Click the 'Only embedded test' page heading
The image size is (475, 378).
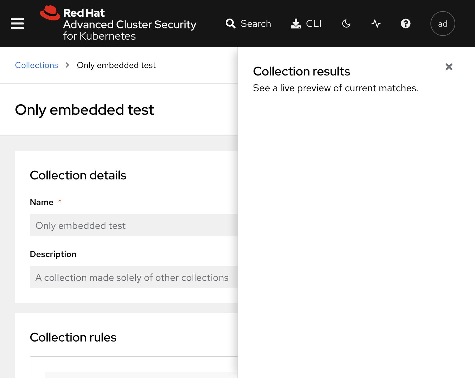[84, 110]
